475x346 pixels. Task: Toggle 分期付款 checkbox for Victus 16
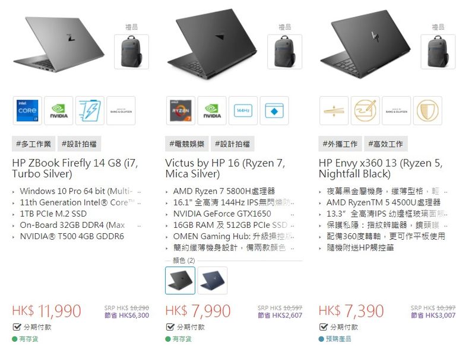click(170, 327)
